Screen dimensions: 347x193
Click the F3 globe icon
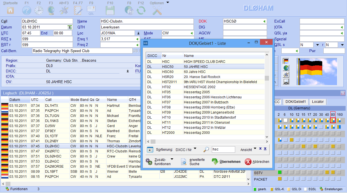pyautogui.click(x=51, y=10)
